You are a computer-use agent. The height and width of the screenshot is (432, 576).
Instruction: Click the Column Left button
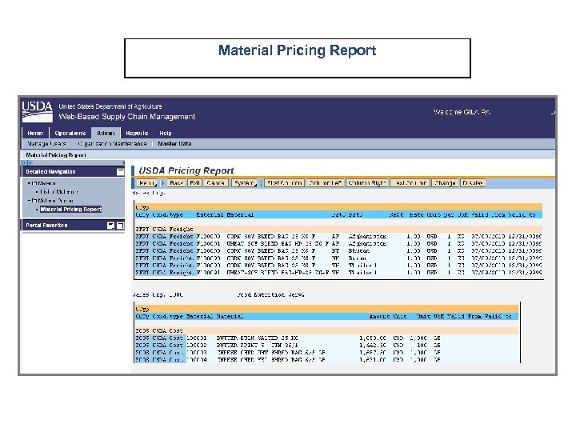(x=326, y=183)
